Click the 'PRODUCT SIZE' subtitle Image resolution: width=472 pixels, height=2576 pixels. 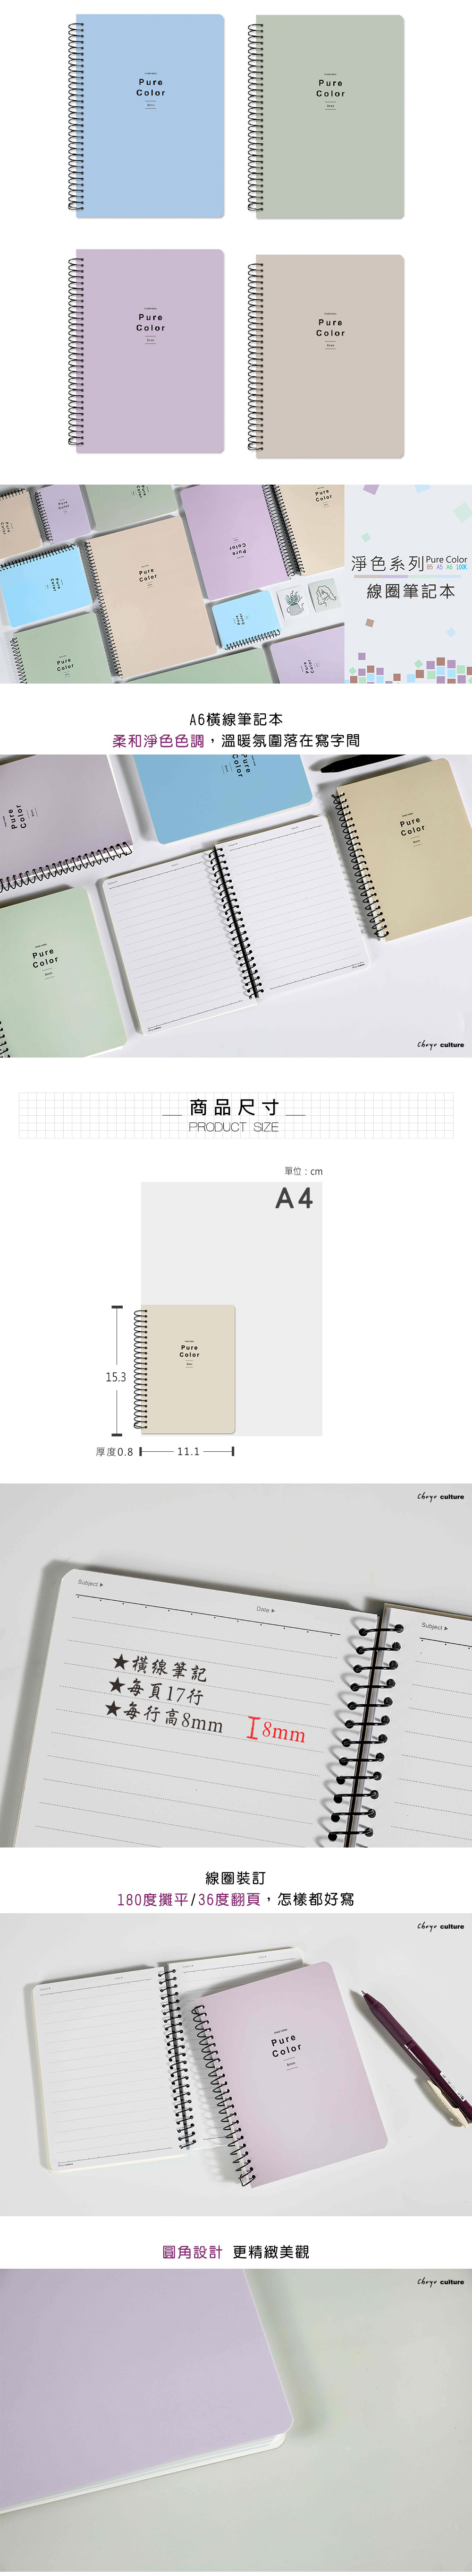point(234,1127)
